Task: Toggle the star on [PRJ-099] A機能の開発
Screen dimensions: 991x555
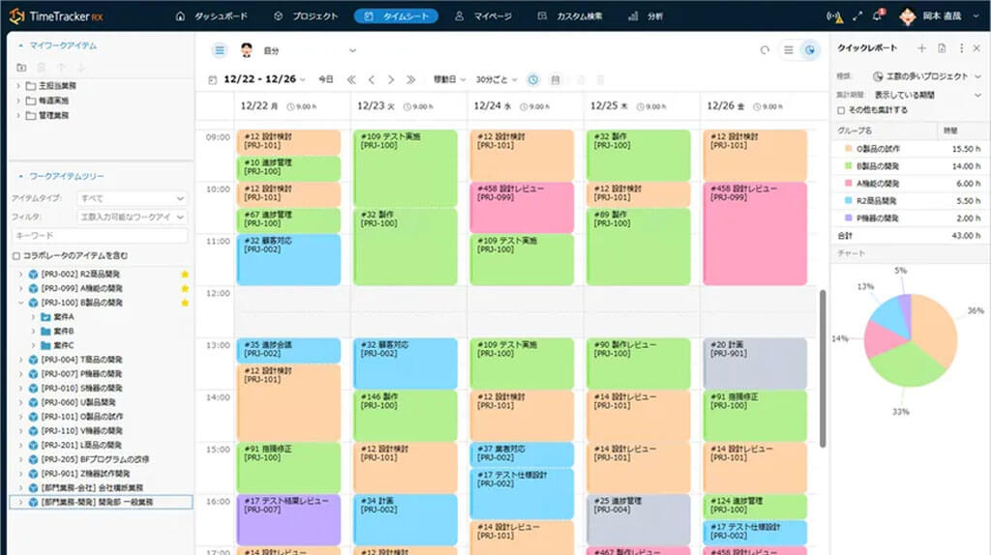Action: pos(185,288)
